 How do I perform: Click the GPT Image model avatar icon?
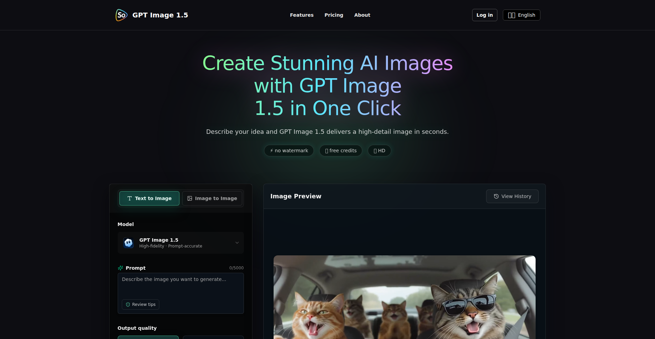(x=128, y=243)
